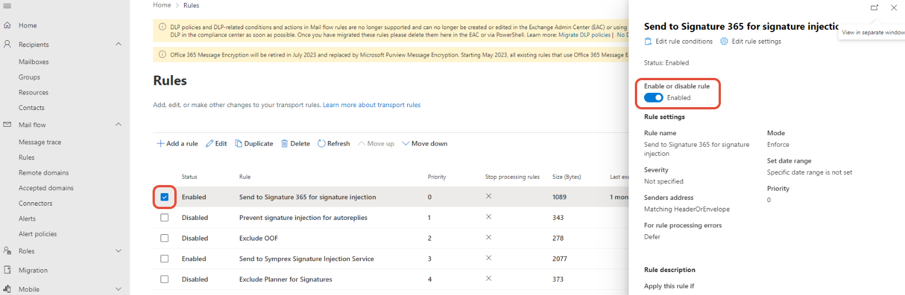Click the Move down chevron icon
The width and height of the screenshot is (905, 295).
point(405,144)
